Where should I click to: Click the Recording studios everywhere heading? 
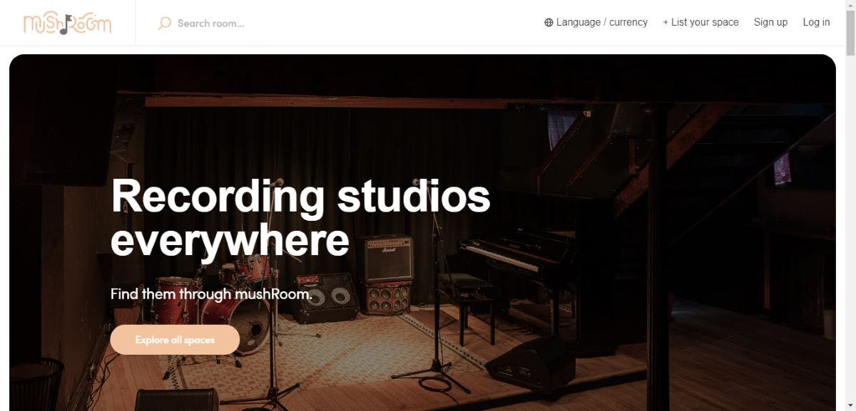click(300, 218)
